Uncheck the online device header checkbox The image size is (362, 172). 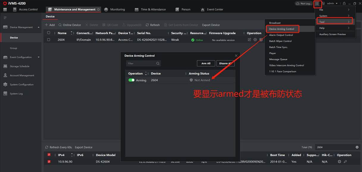pos(49,155)
